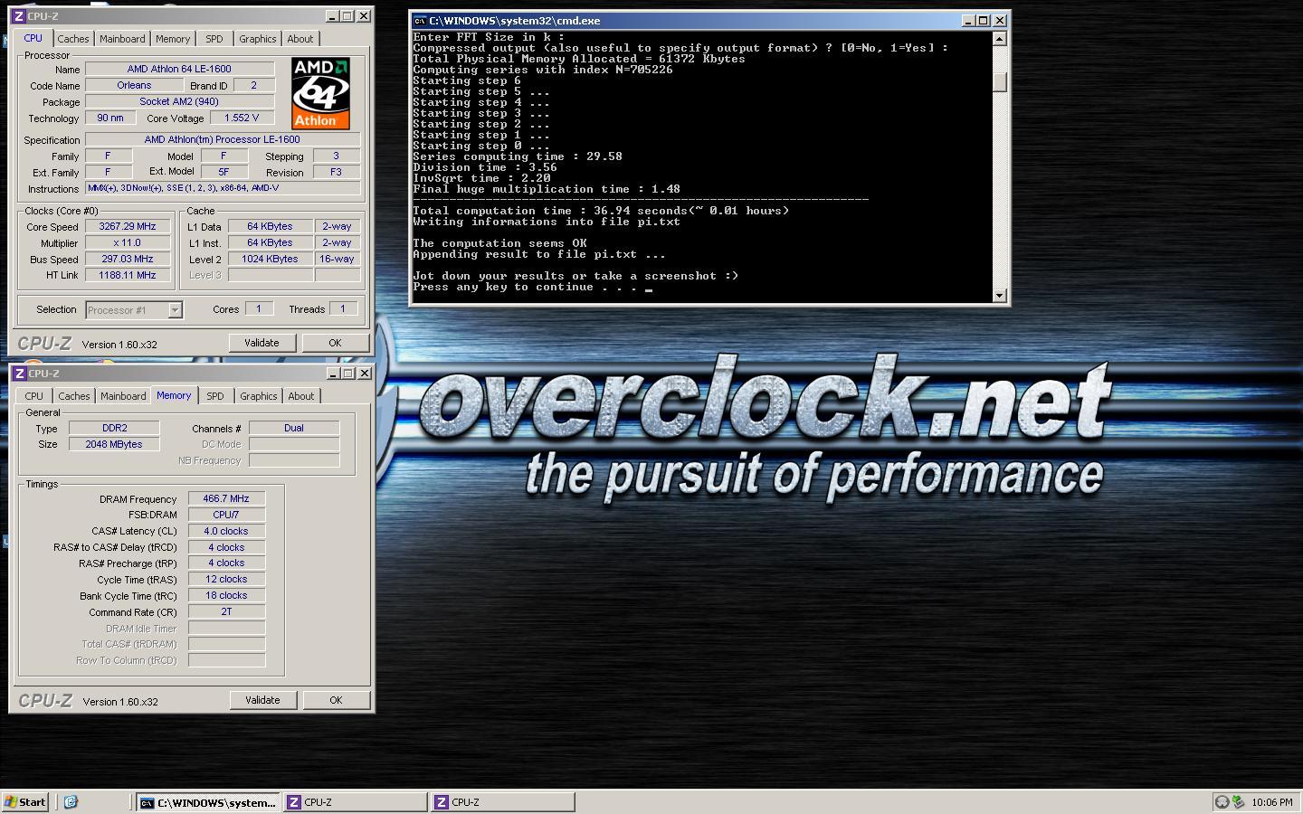Select Mainboard tab in bottom CPU-Z window
Viewport: 1303px width, 814px height.
coord(123,396)
